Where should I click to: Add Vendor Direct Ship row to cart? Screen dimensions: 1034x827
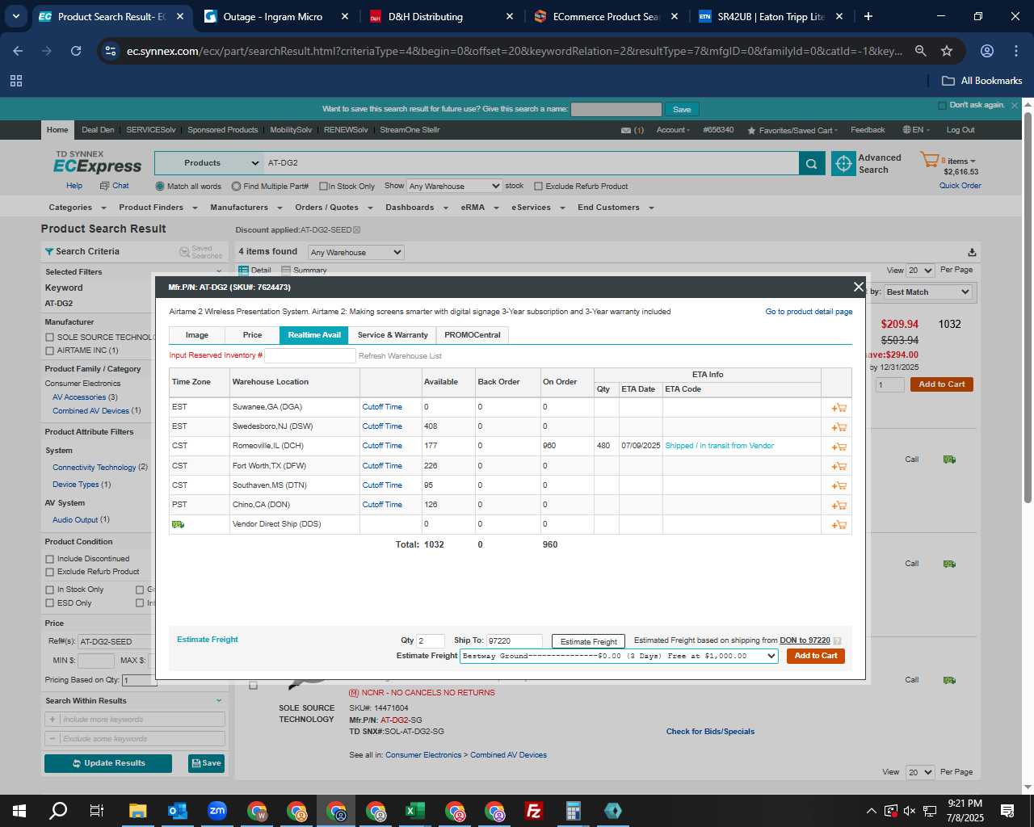839,525
